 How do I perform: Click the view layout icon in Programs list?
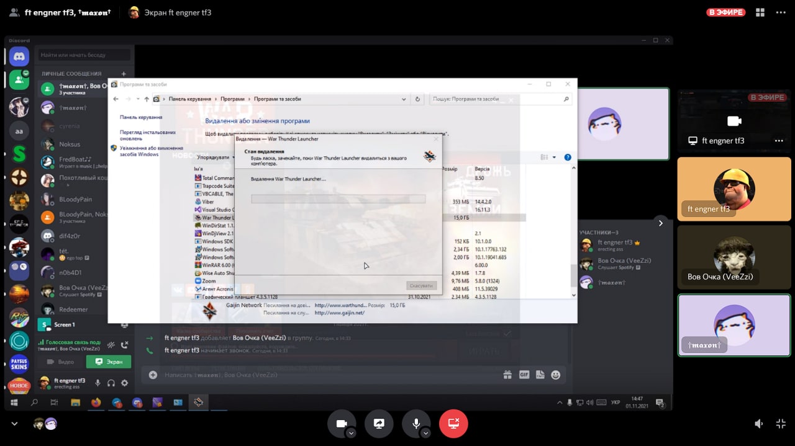(544, 158)
